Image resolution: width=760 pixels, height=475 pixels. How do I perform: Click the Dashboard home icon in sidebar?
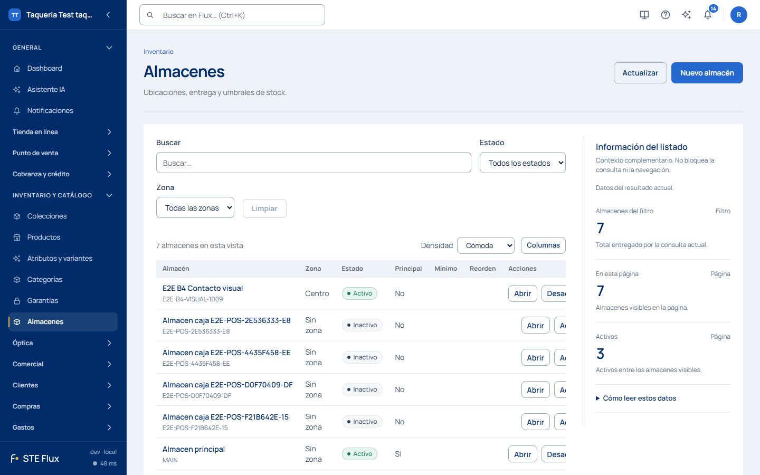coord(17,69)
